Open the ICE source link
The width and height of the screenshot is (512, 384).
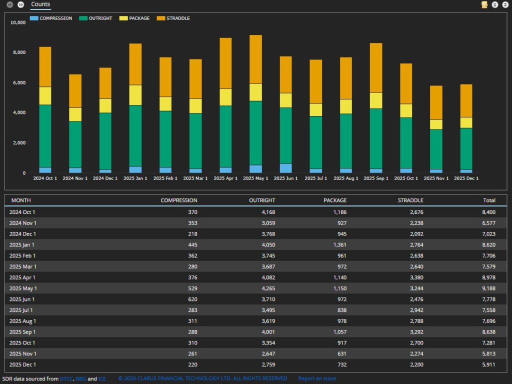(x=102, y=379)
